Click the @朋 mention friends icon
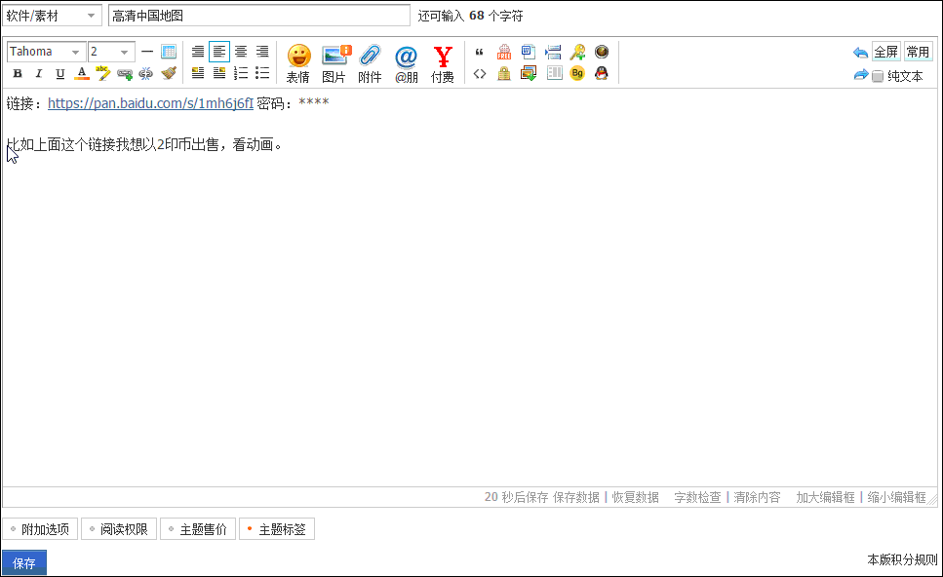The width and height of the screenshot is (943, 577). pos(407,63)
